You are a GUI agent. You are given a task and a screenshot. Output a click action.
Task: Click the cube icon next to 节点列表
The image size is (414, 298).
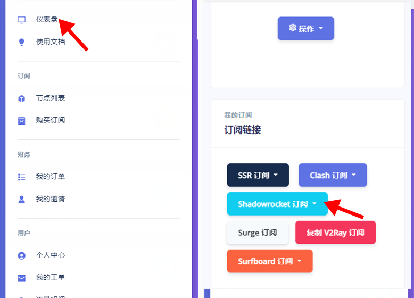point(22,98)
